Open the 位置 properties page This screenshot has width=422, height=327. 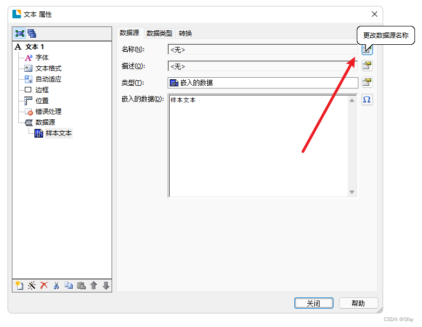pyautogui.click(x=42, y=101)
